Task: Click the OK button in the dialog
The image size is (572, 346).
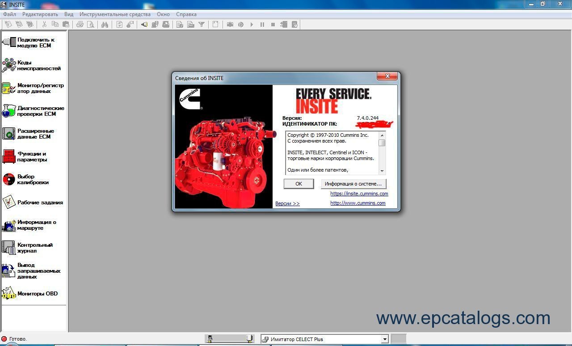Action: click(x=299, y=184)
